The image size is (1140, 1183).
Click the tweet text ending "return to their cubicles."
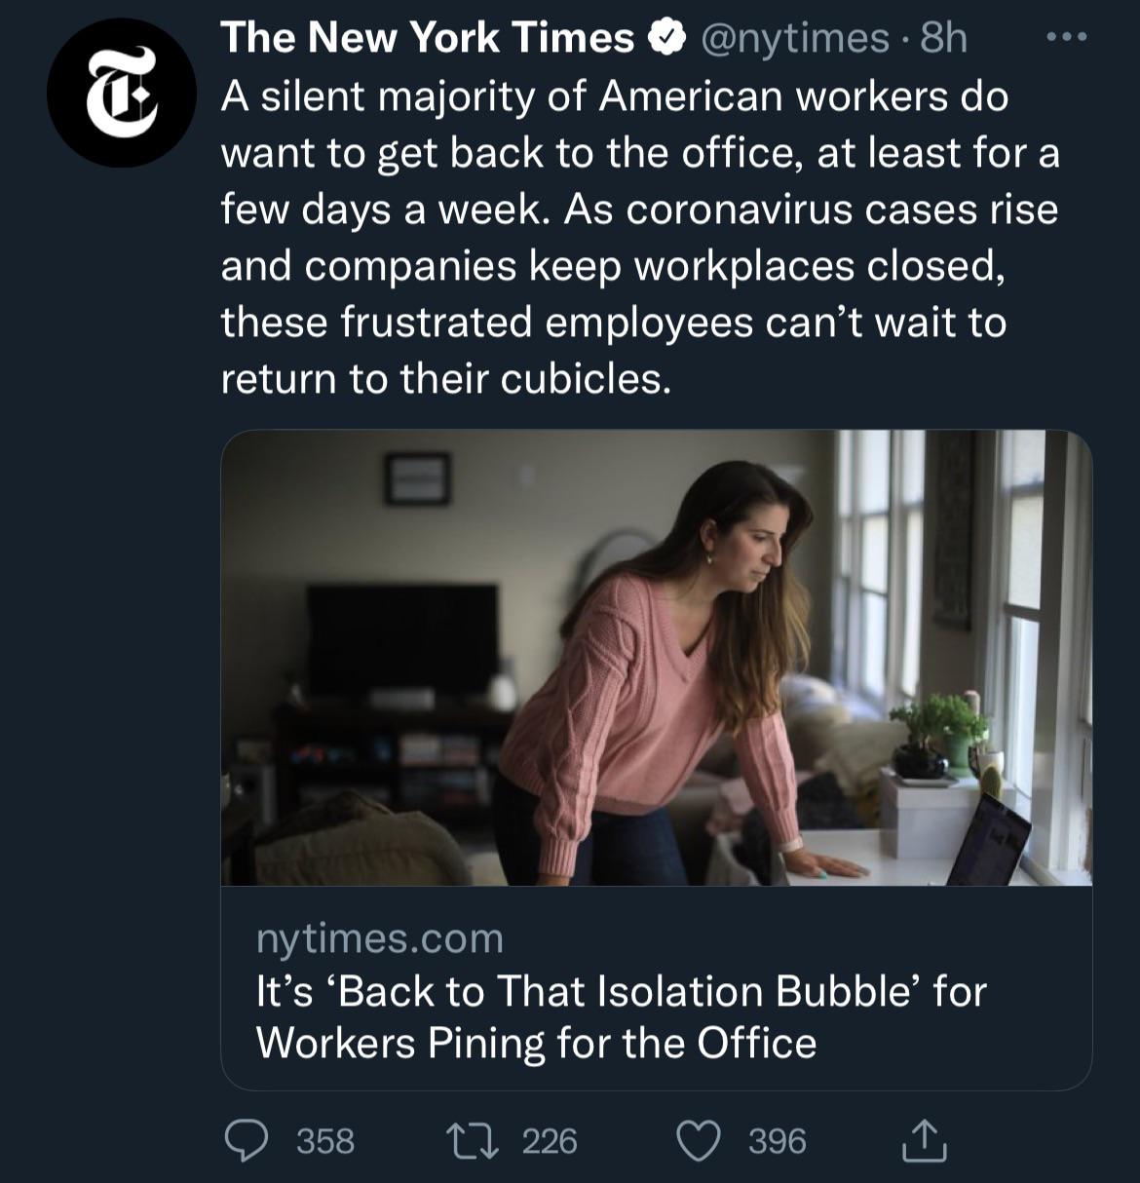[x=446, y=378]
